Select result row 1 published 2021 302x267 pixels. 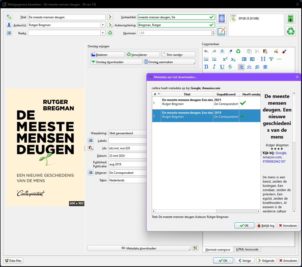206,103
